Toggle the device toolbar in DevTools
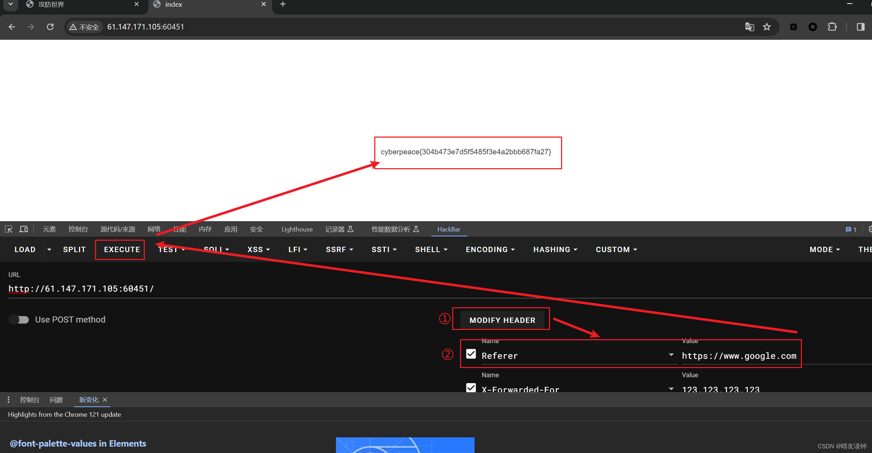Viewport: 872px width, 453px height. click(23, 229)
